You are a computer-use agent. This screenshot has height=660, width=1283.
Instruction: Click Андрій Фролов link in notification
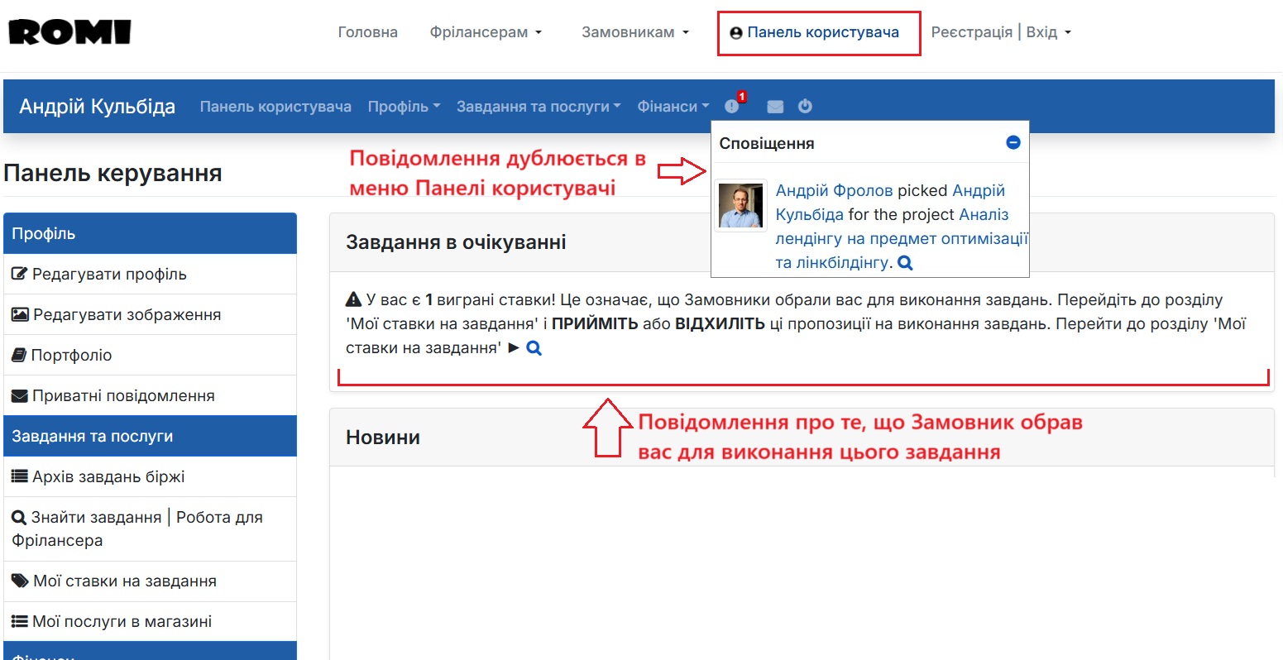834,191
